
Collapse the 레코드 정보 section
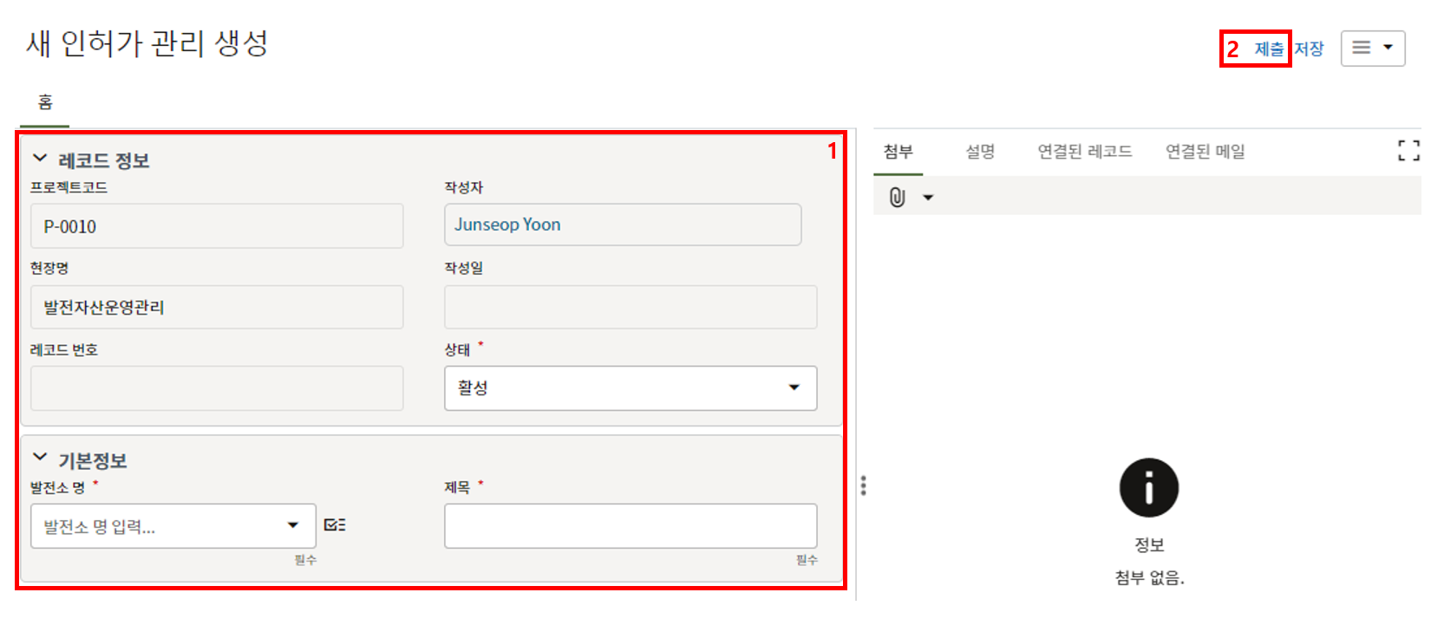click(x=40, y=159)
